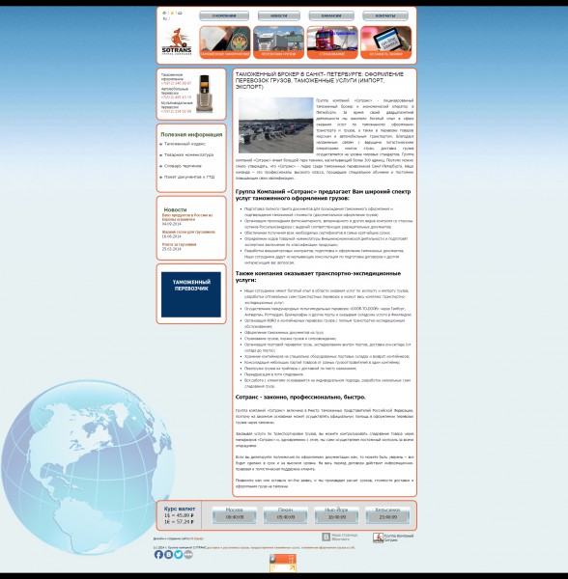
Task: Click the dollar exchange rate value
Action: pyautogui.click(x=180, y=515)
